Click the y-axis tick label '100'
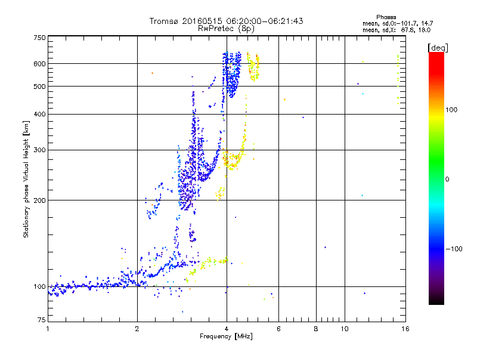The height and width of the screenshot is (358, 477). pos(39,286)
